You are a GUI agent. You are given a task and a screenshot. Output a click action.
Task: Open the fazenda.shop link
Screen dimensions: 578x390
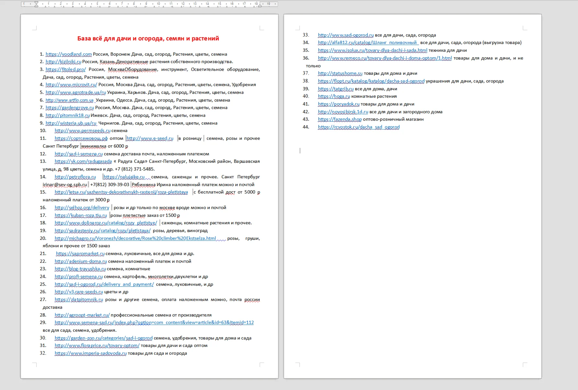click(x=340, y=119)
